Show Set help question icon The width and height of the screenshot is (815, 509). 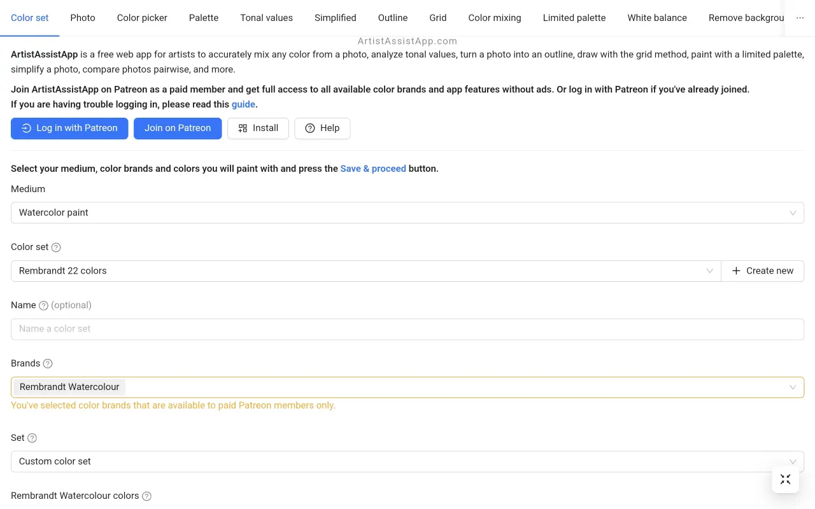32,438
